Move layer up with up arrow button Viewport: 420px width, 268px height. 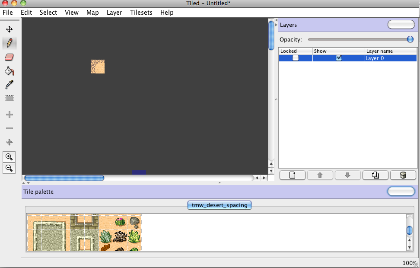[x=320, y=175]
